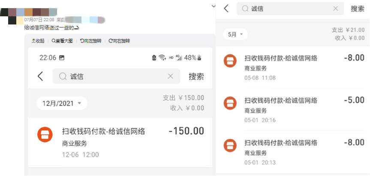The height and width of the screenshot is (176, 370).
Task: Clear the left 诚信 search field
Action: point(170,76)
